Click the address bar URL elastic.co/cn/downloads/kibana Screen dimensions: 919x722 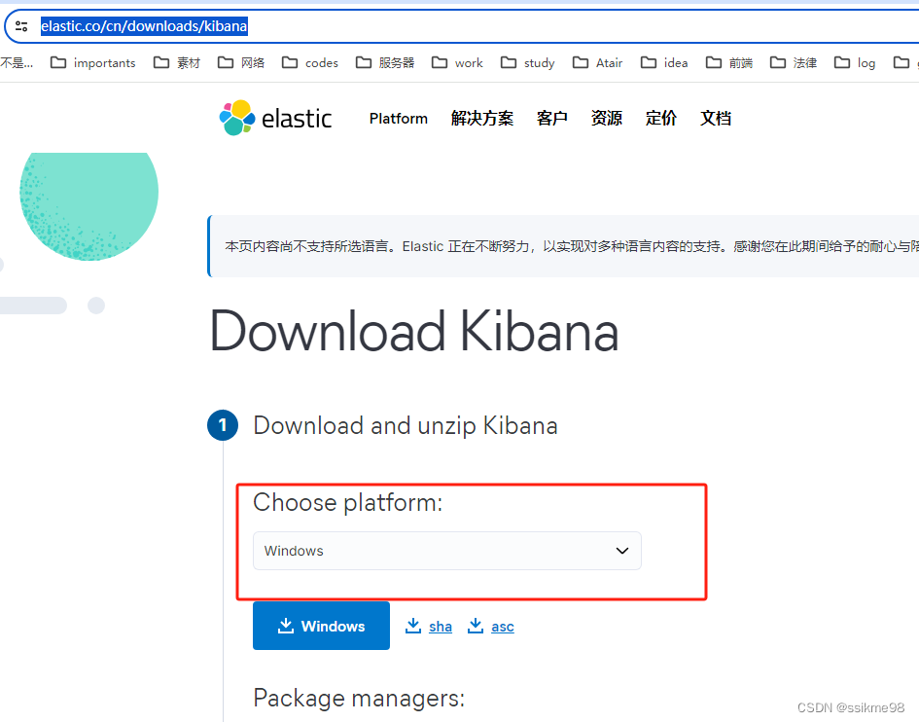pyautogui.click(x=144, y=26)
